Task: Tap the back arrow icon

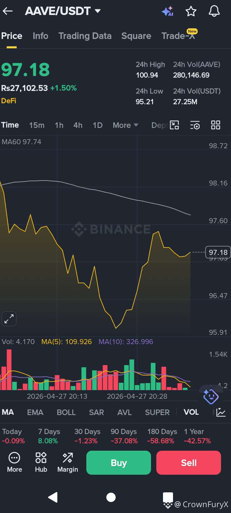Action: tap(8, 11)
